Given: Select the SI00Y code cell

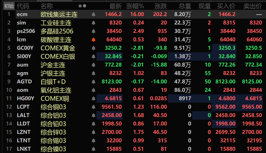Looking at the screenshot, I should [24, 56].
